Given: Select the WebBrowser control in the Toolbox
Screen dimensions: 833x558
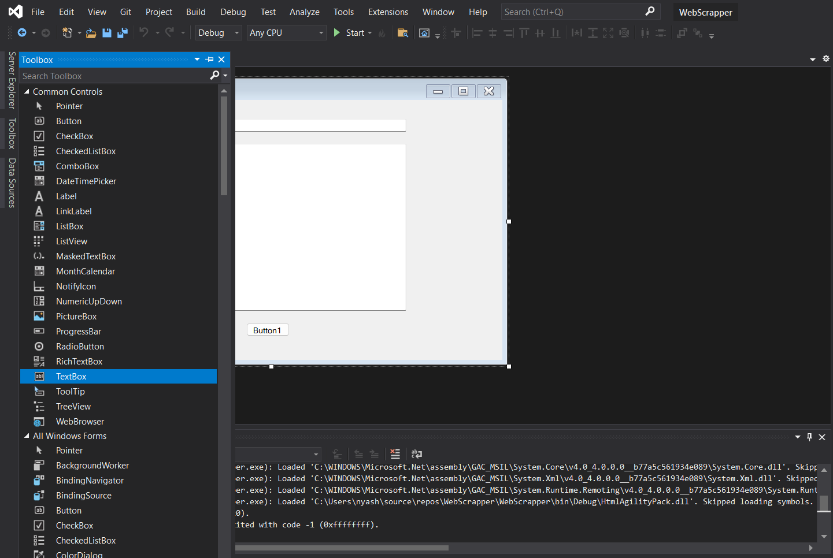Looking at the screenshot, I should pyautogui.click(x=80, y=421).
